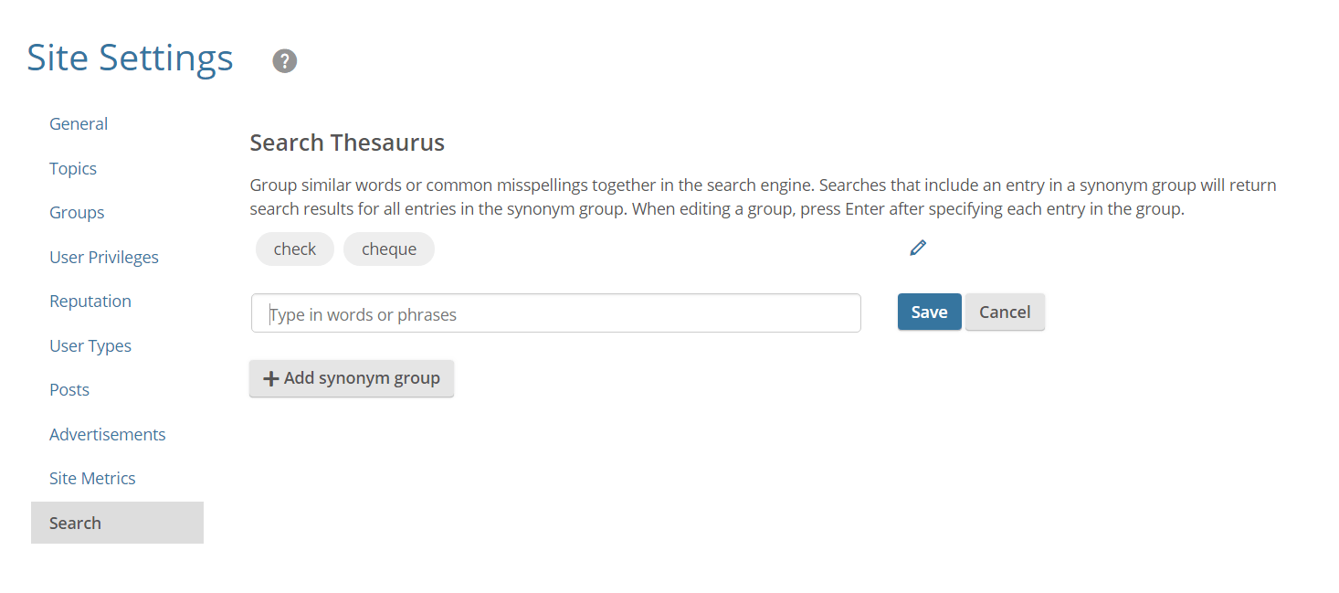Open the Topics settings page
The image size is (1339, 593).
pos(72,168)
